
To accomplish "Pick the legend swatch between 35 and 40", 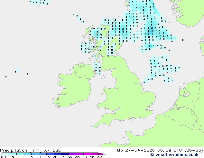I will pos(80,154).
